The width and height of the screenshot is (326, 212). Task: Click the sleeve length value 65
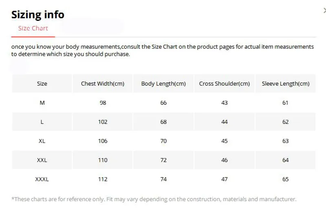pos(286,179)
